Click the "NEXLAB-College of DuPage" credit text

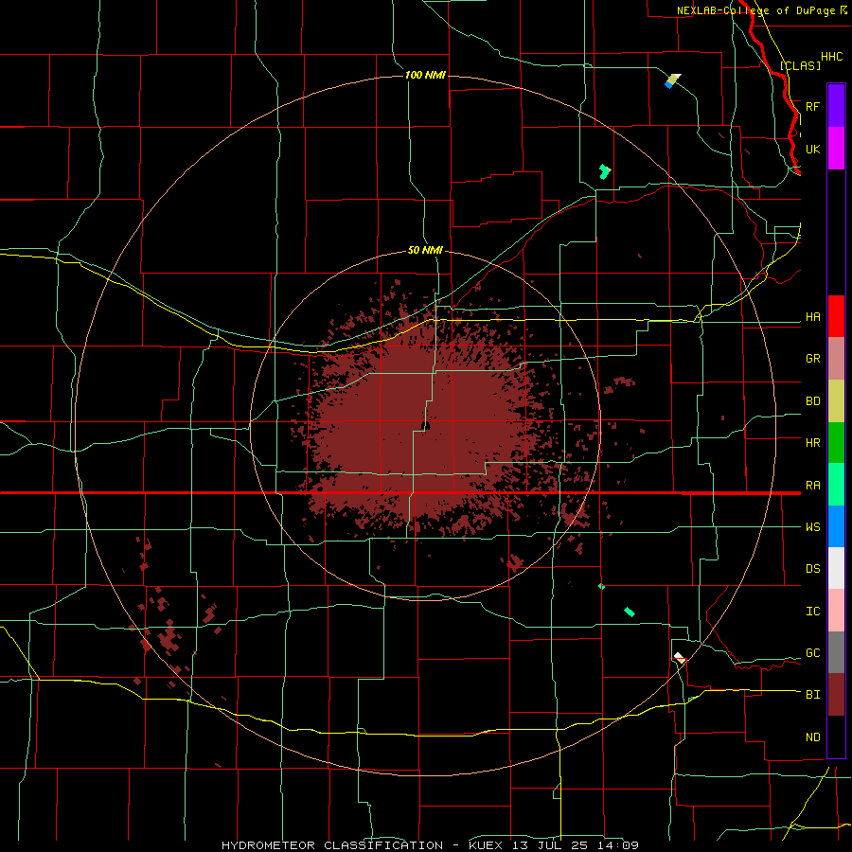[755, 10]
